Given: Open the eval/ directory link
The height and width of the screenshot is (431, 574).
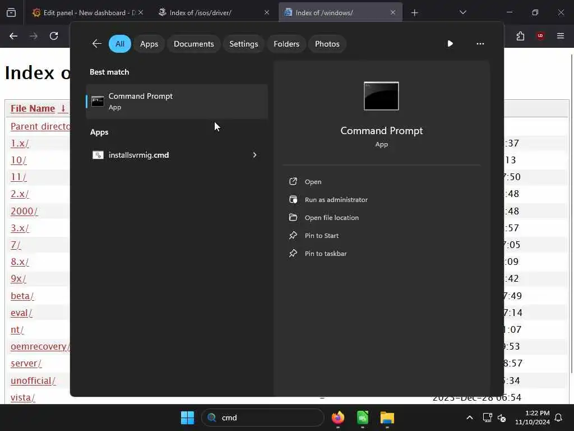Looking at the screenshot, I should tap(22, 313).
